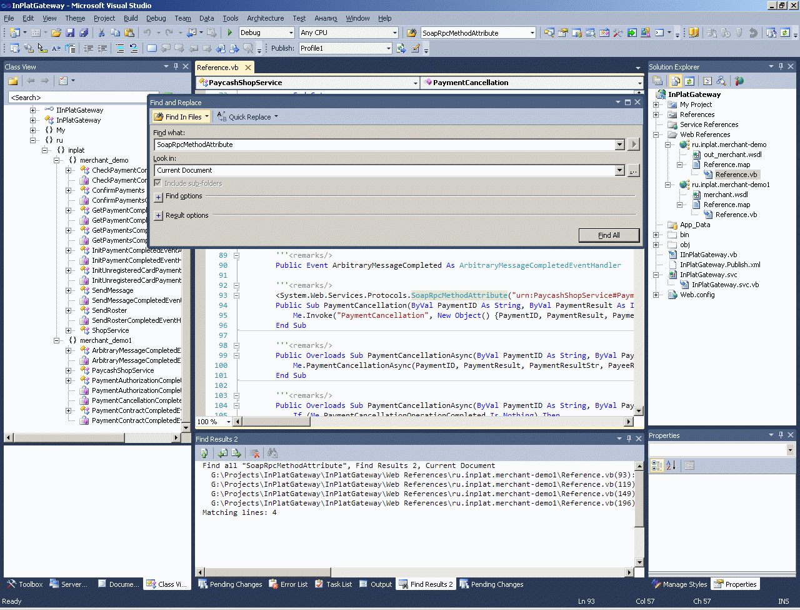800x610 pixels.
Task: Click the Cut scissors icon in toolbar
Action: click(102, 33)
